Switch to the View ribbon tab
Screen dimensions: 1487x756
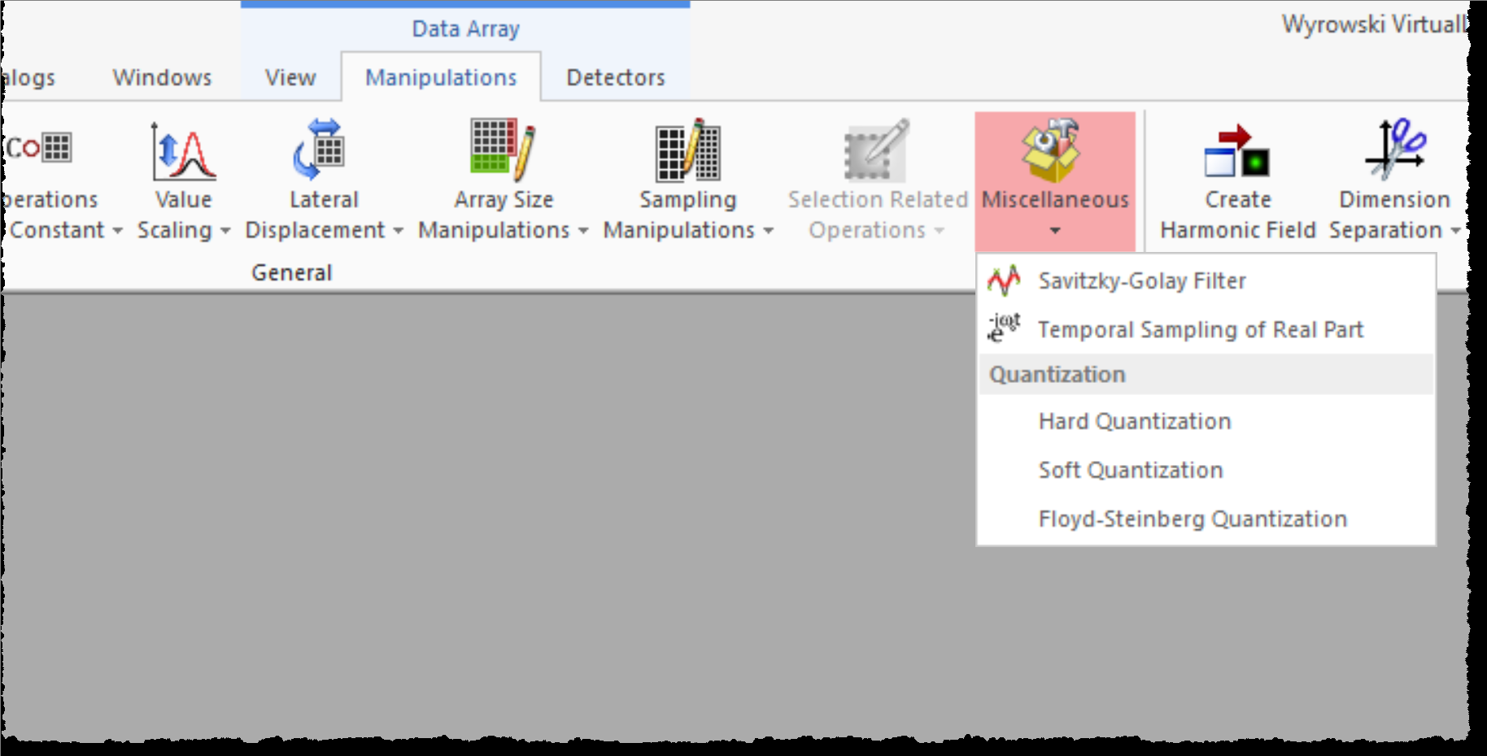tap(290, 77)
